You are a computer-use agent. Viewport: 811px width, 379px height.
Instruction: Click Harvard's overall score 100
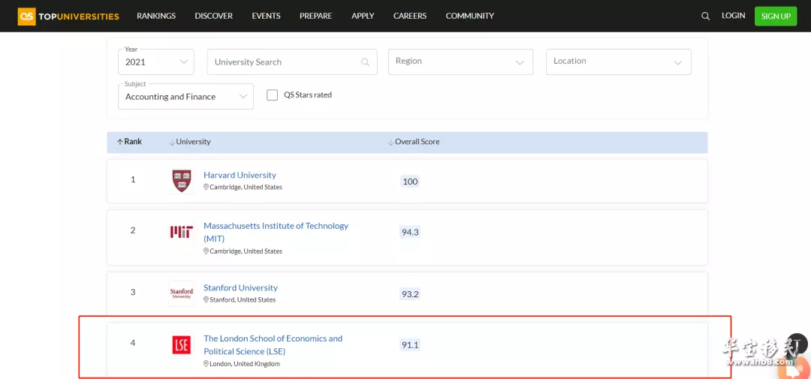pyautogui.click(x=410, y=182)
